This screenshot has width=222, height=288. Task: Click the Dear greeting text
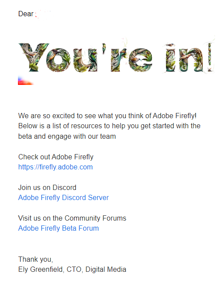pos(26,14)
